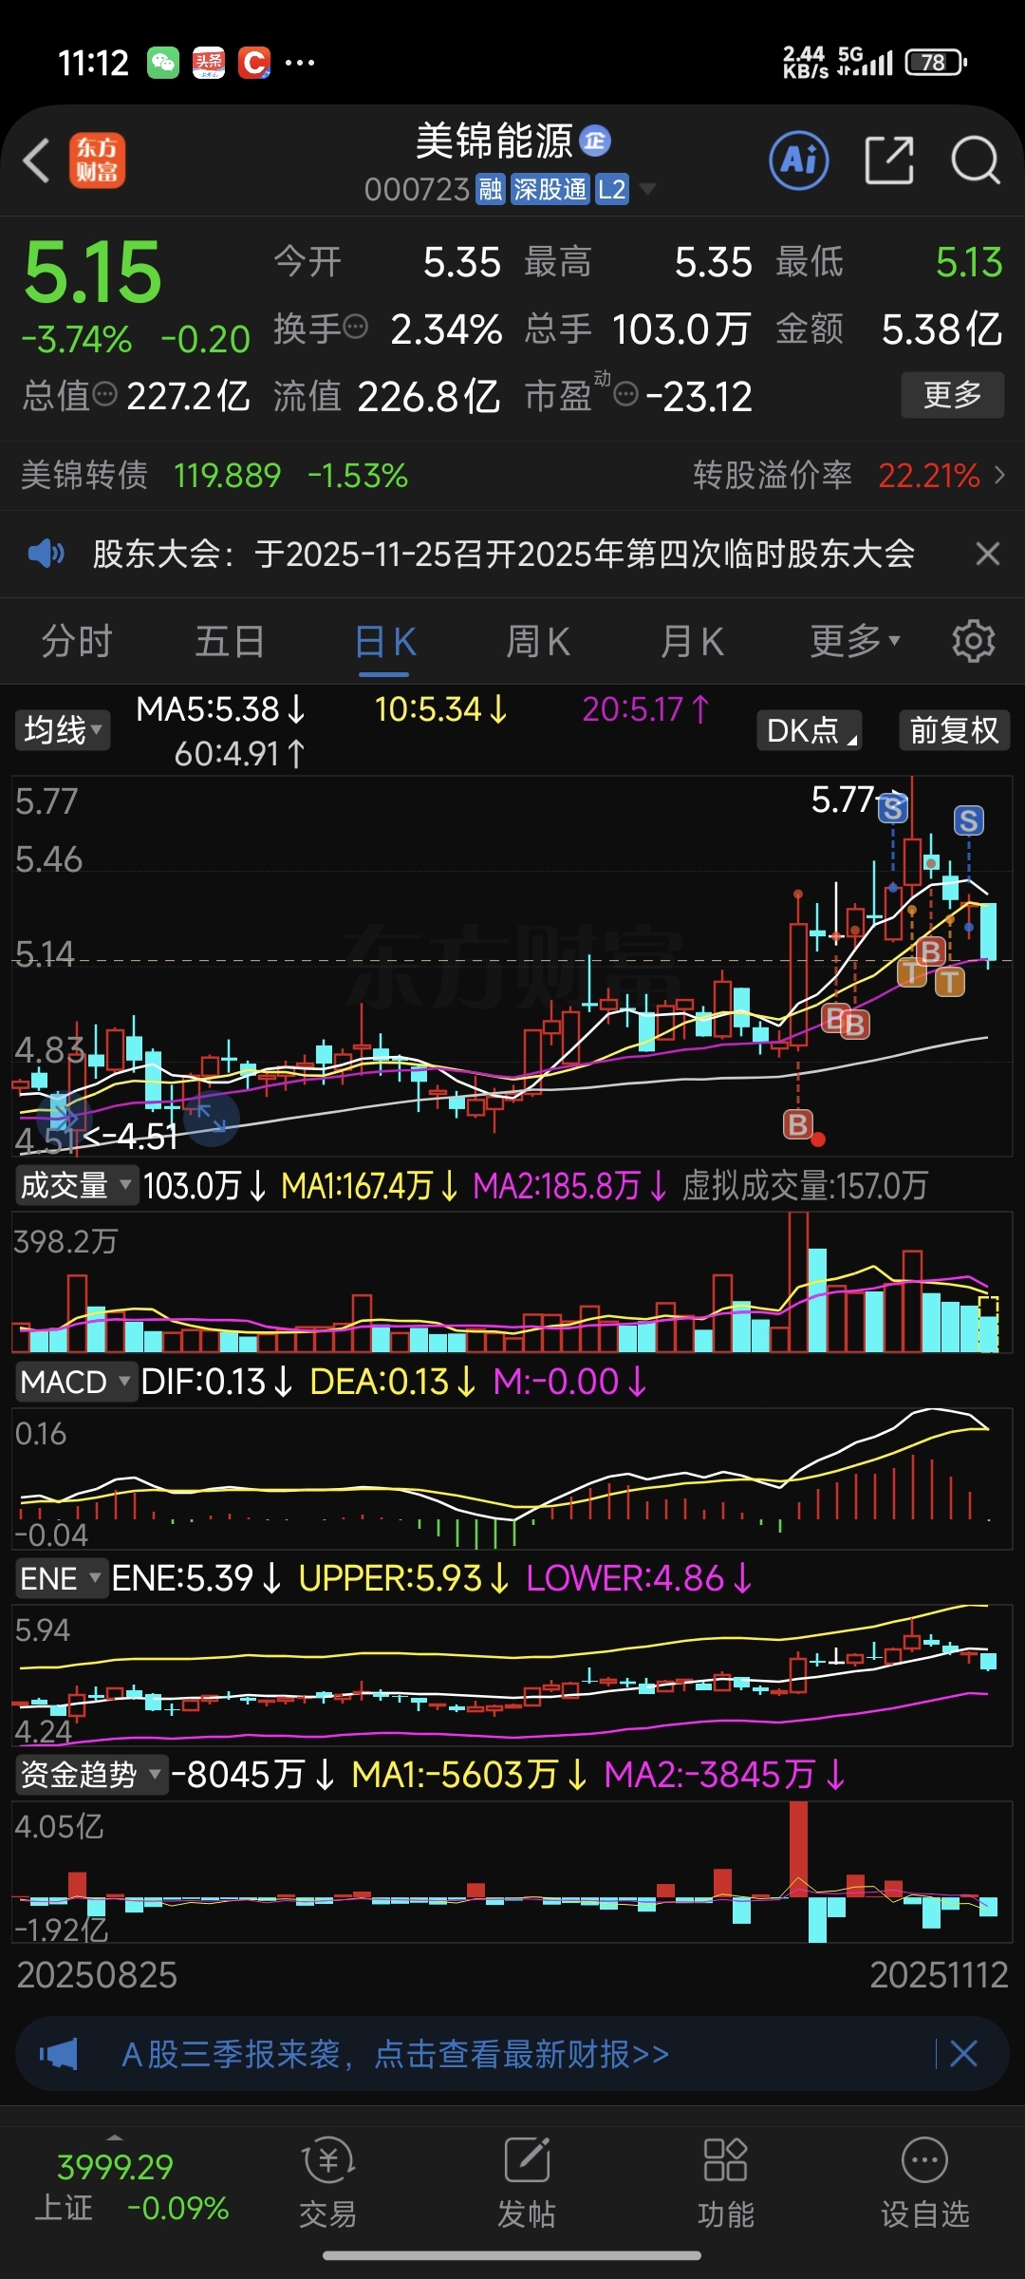Screen dimensions: 1025x2279
Task: Tap the 虚拟成交量:157.0万 label
Action: tap(805, 1185)
